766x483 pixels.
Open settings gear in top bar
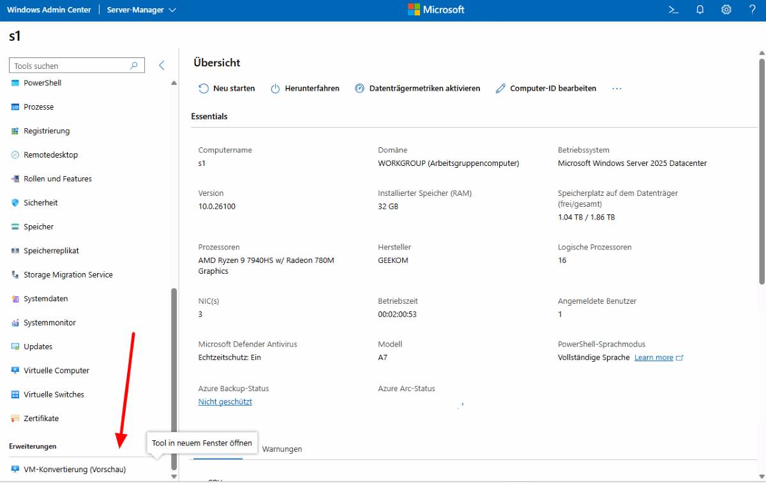726,10
